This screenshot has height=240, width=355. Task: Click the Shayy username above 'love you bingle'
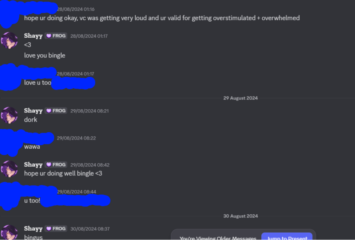(33, 36)
